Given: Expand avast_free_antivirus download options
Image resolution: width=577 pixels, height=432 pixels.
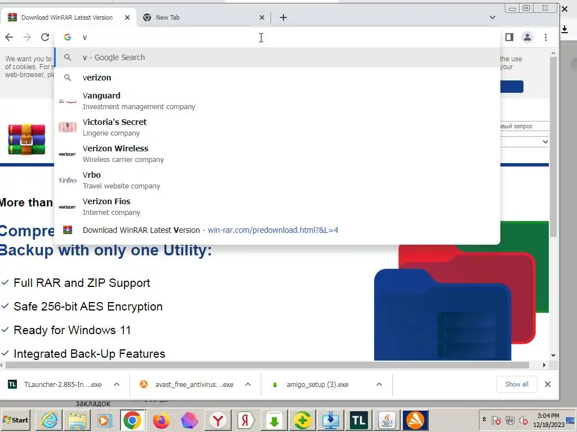Looking at the screenshot, I should [x=248, y=384].
